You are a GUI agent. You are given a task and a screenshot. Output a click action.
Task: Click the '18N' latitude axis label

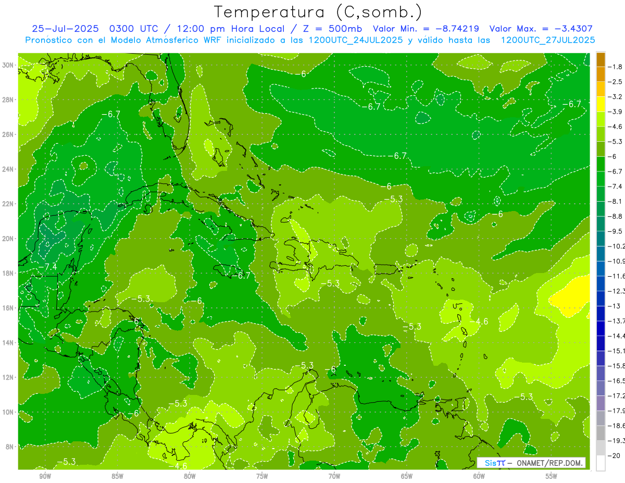[x=8, y=273]
